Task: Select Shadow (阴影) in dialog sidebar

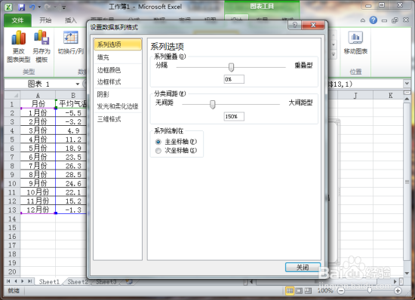Action: [118, 94]
